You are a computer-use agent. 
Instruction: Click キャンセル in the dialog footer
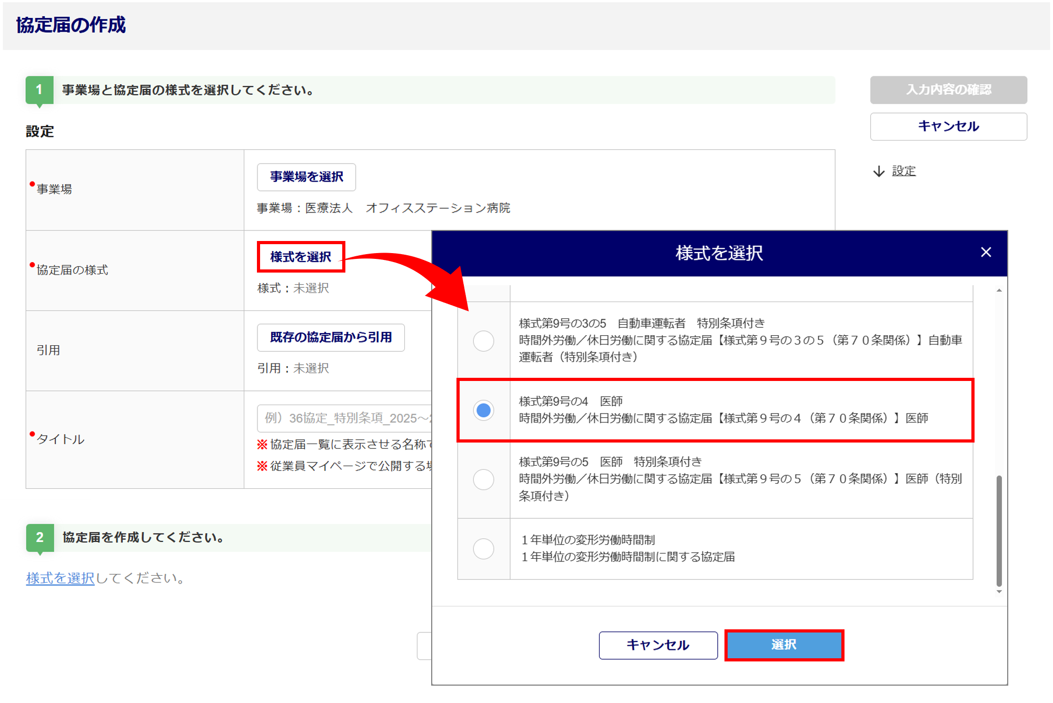tap(658, 645)
